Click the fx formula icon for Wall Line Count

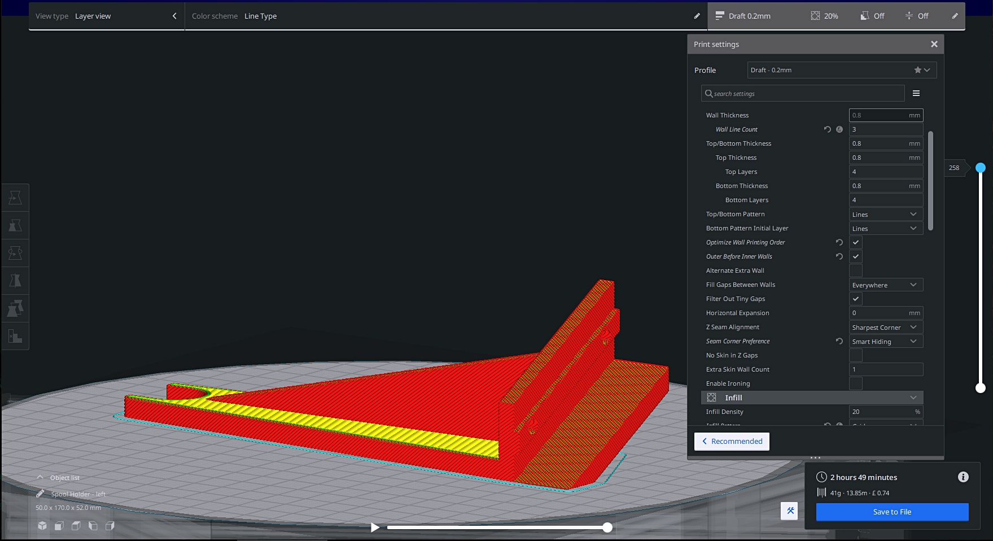[x=839, y=129]
